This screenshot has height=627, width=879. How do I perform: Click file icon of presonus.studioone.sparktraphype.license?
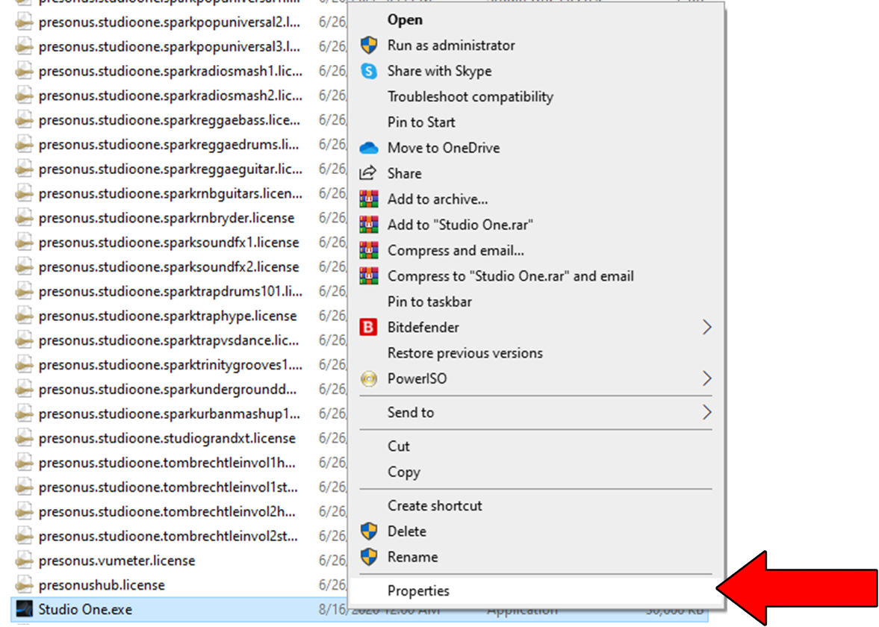tap(24, 316)
